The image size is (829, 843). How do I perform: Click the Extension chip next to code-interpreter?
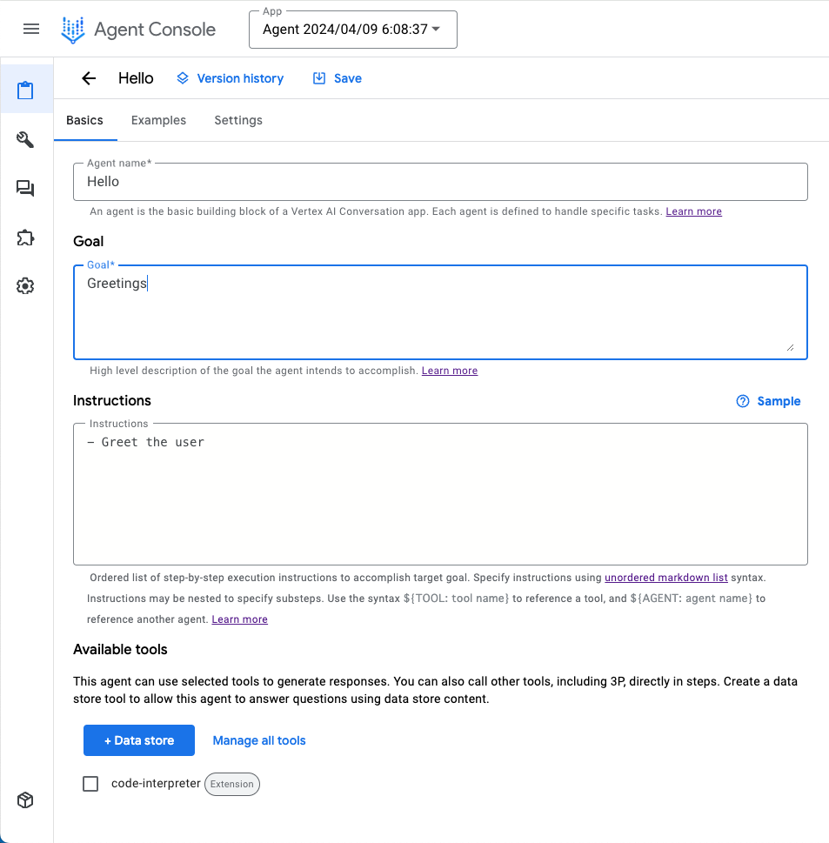(x=231, y=784)
